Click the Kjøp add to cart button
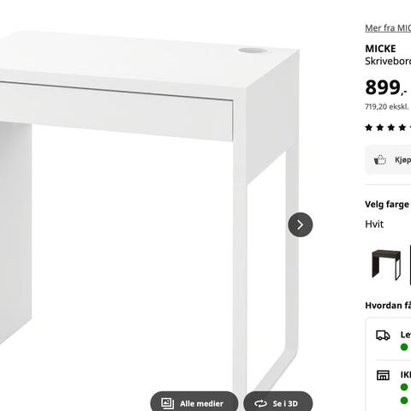 pos(388,159)
